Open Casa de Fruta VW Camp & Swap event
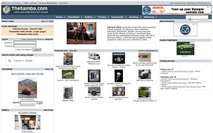Viewport: 213px width, 133px height. pos(180,71)
